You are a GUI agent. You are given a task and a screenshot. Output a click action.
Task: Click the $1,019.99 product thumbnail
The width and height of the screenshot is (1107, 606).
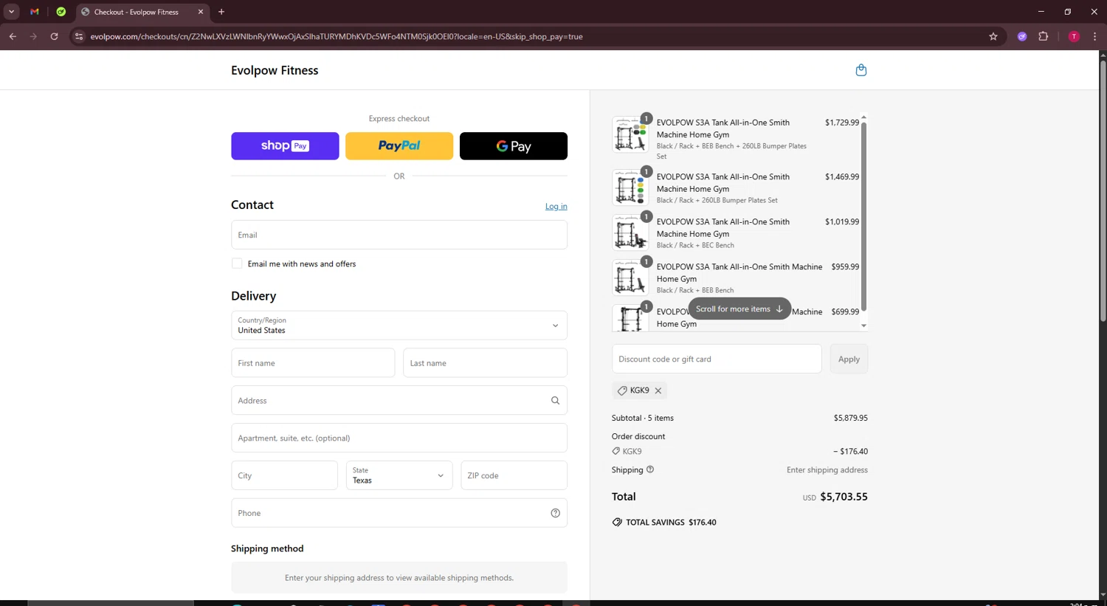(x=630, y=233)
